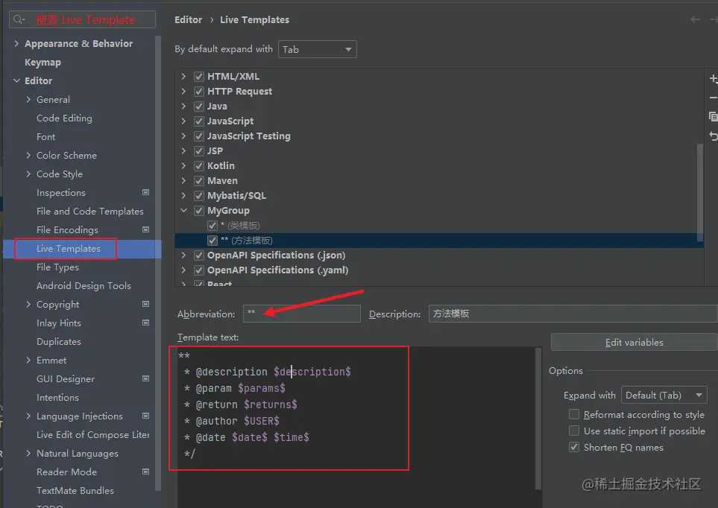Open the Expand with Default (Tab) dropdown
718x508 pixels.
pyautogui.click(x=664, y=395)
